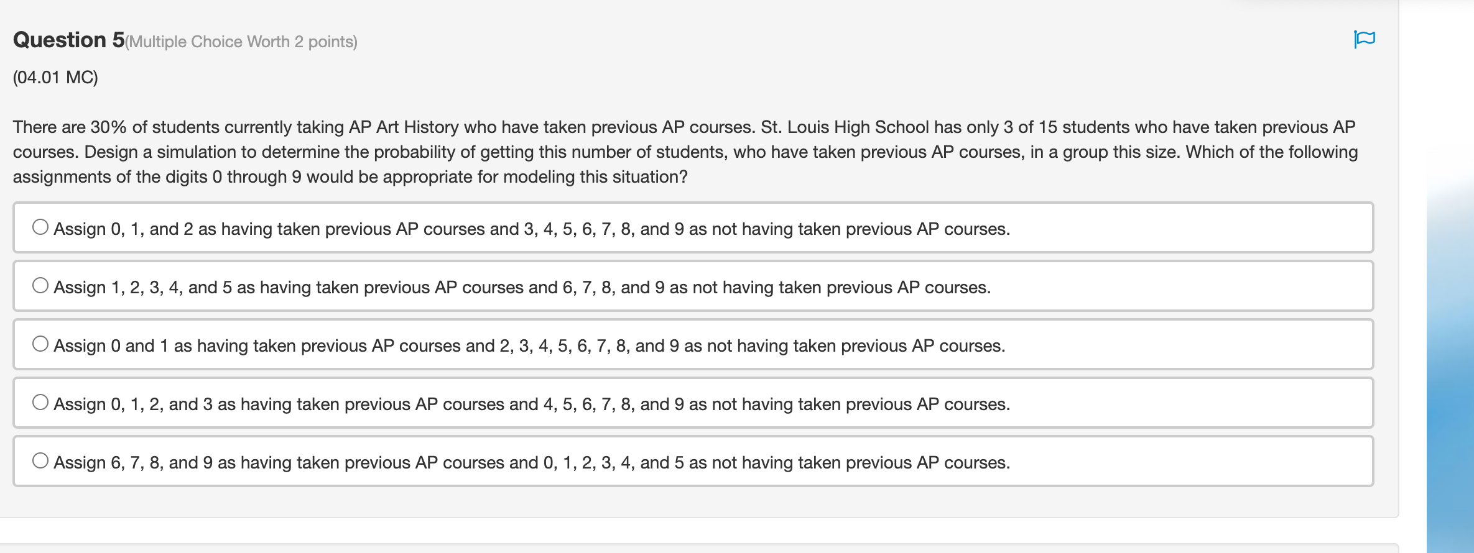
Task: Select the radio button for 'Assign 0, 1, and 2' option
Action: [x=40, y=227]
